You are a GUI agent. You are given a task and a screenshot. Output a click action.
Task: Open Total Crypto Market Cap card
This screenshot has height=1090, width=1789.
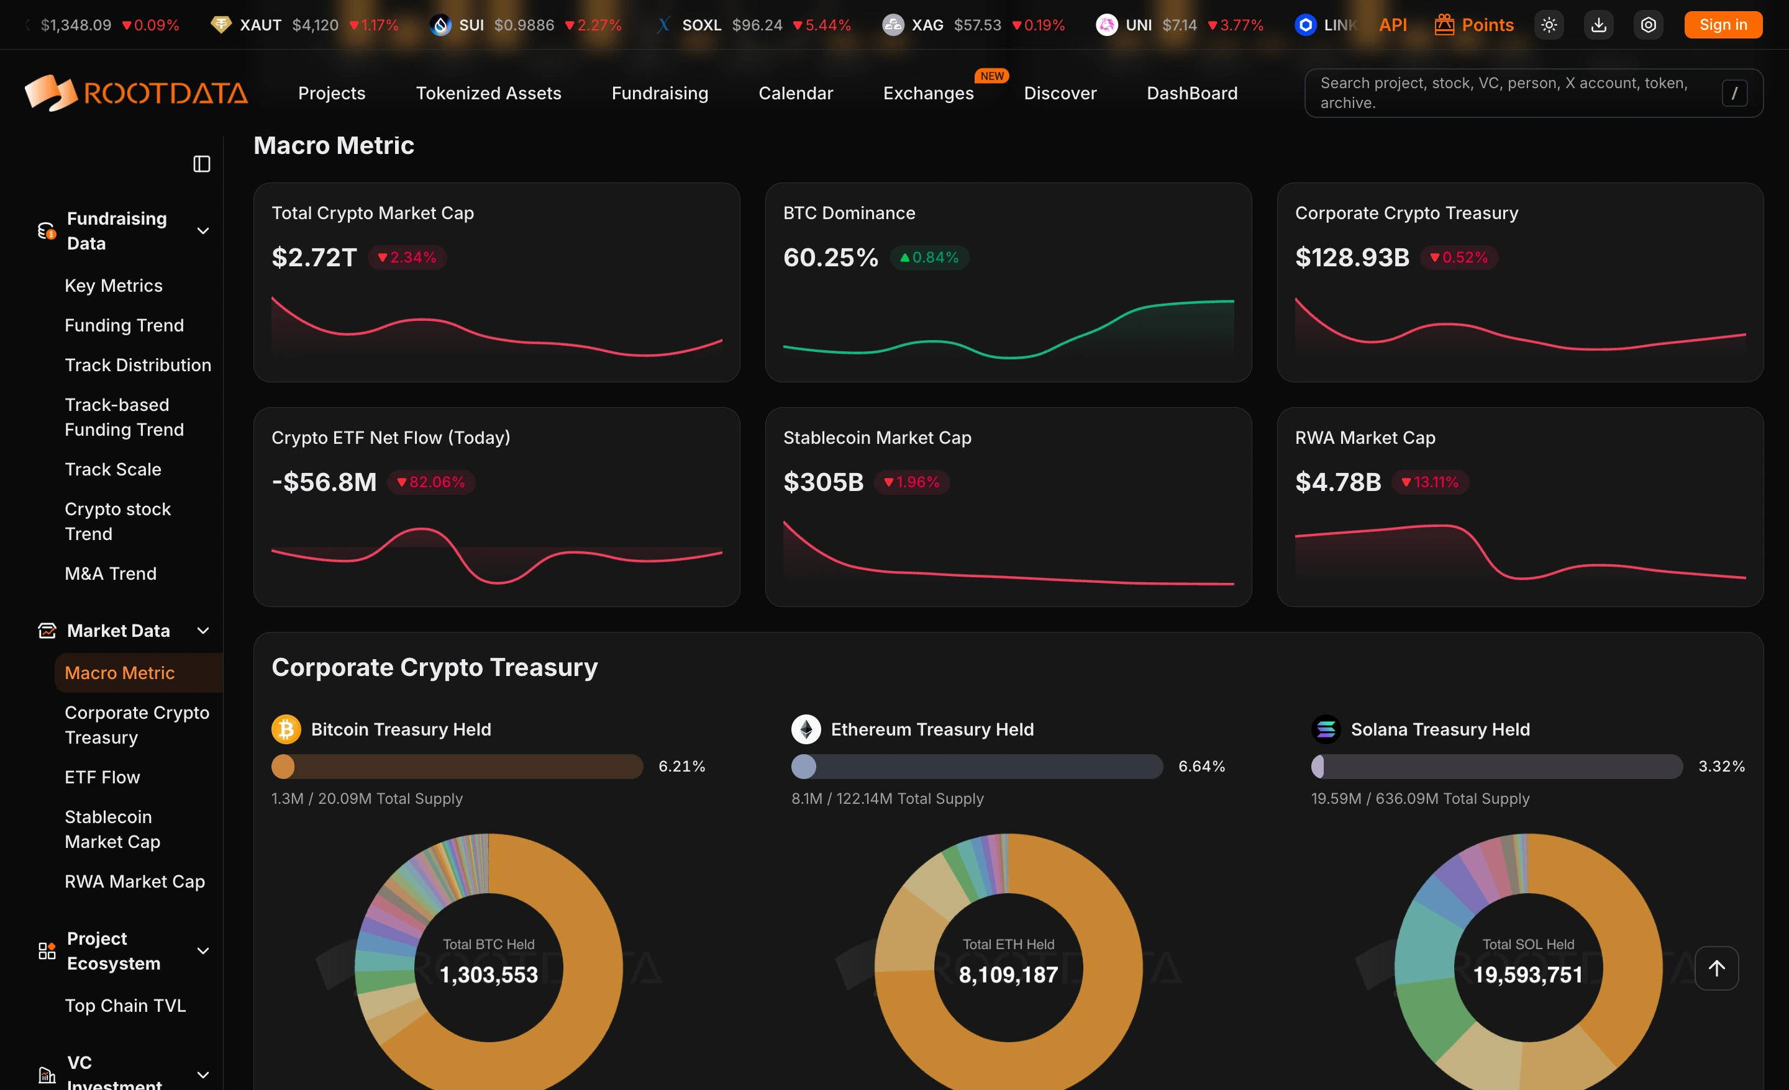point(496,282)
